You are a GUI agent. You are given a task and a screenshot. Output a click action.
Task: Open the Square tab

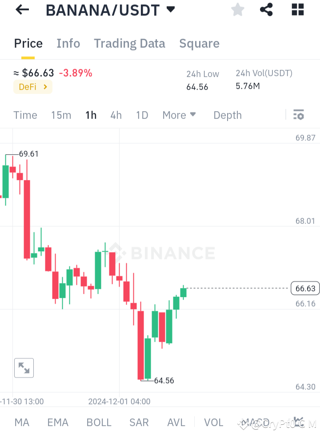199,43
